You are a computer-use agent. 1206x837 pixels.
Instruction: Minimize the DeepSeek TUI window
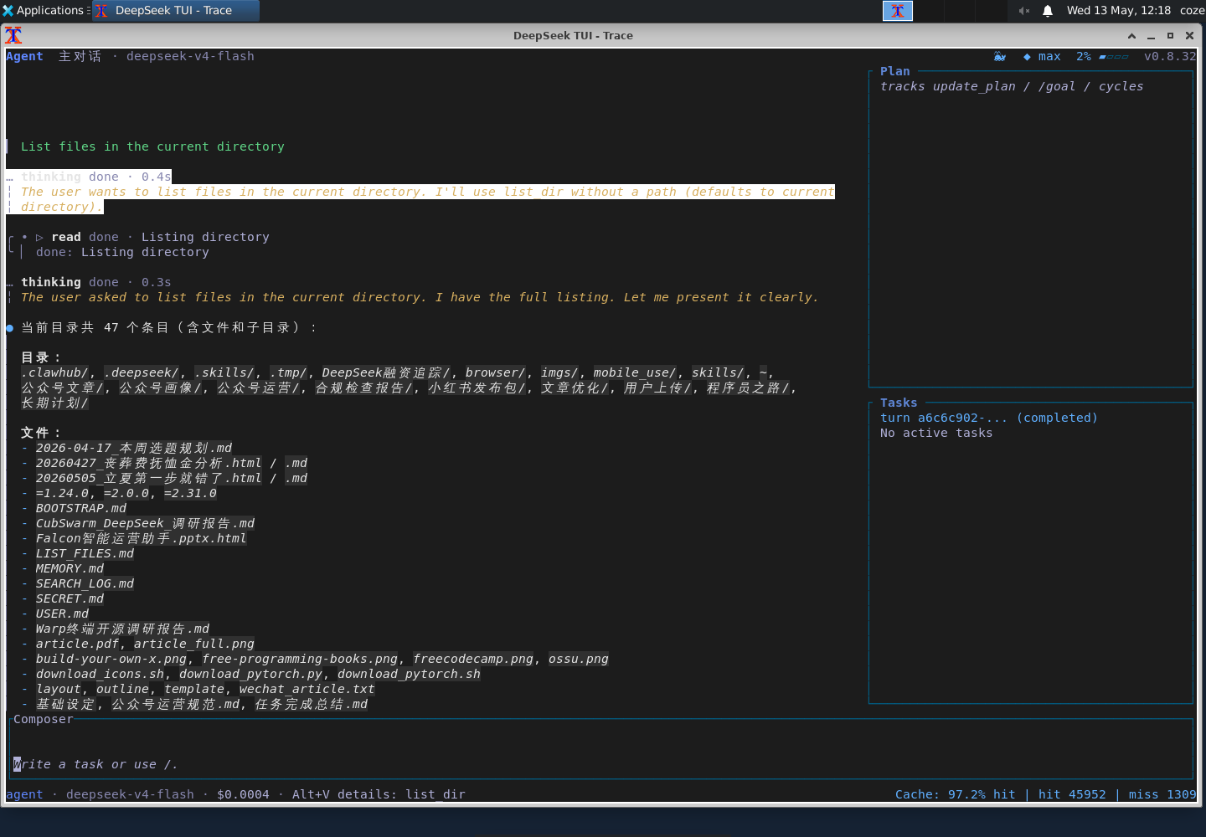tap(1151, 35)
